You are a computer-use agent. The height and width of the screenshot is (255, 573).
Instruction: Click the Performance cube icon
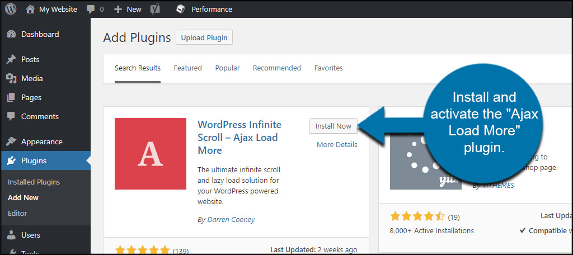click(x=181, y=9)
